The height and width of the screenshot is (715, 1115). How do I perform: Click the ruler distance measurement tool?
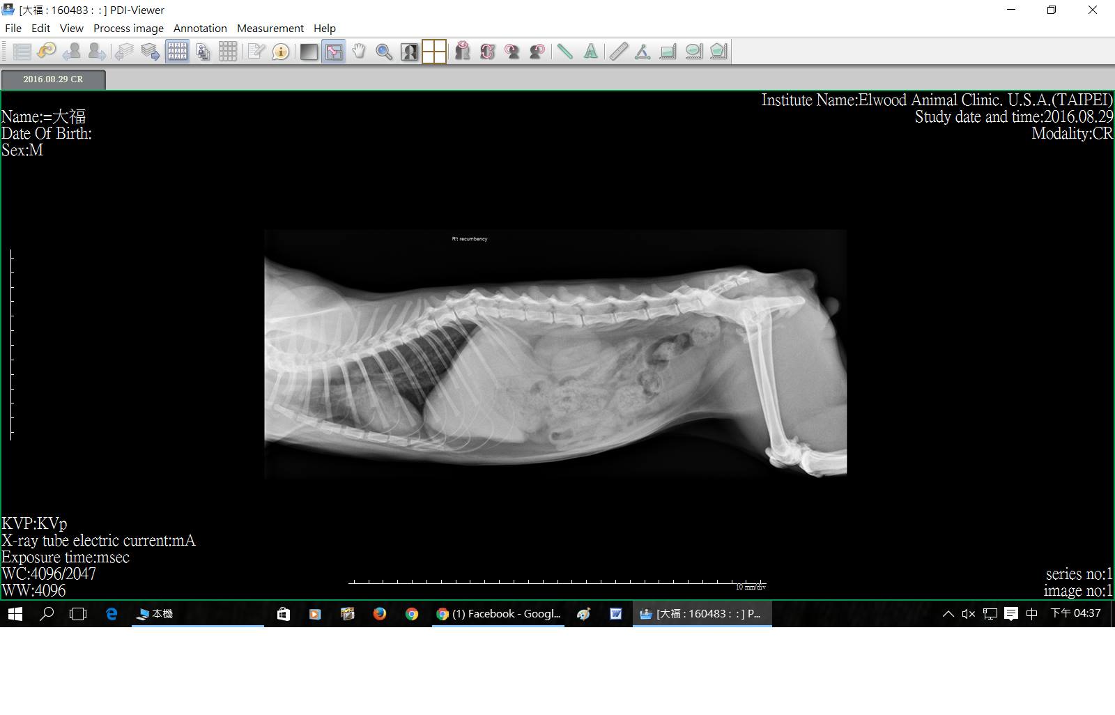click(618, 52)
